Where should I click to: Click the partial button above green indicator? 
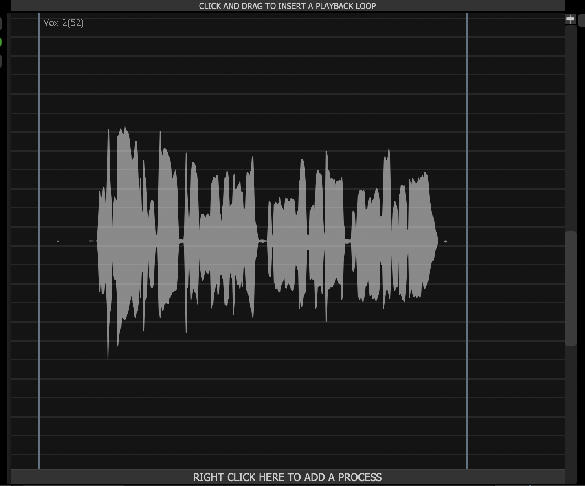(x=1, y=23)
